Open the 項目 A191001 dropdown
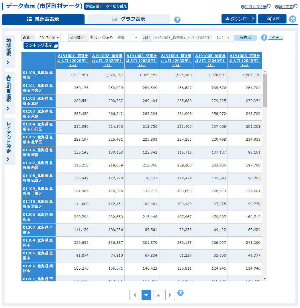Viewport: 300px width, 308px height. (x=192, y=38)
